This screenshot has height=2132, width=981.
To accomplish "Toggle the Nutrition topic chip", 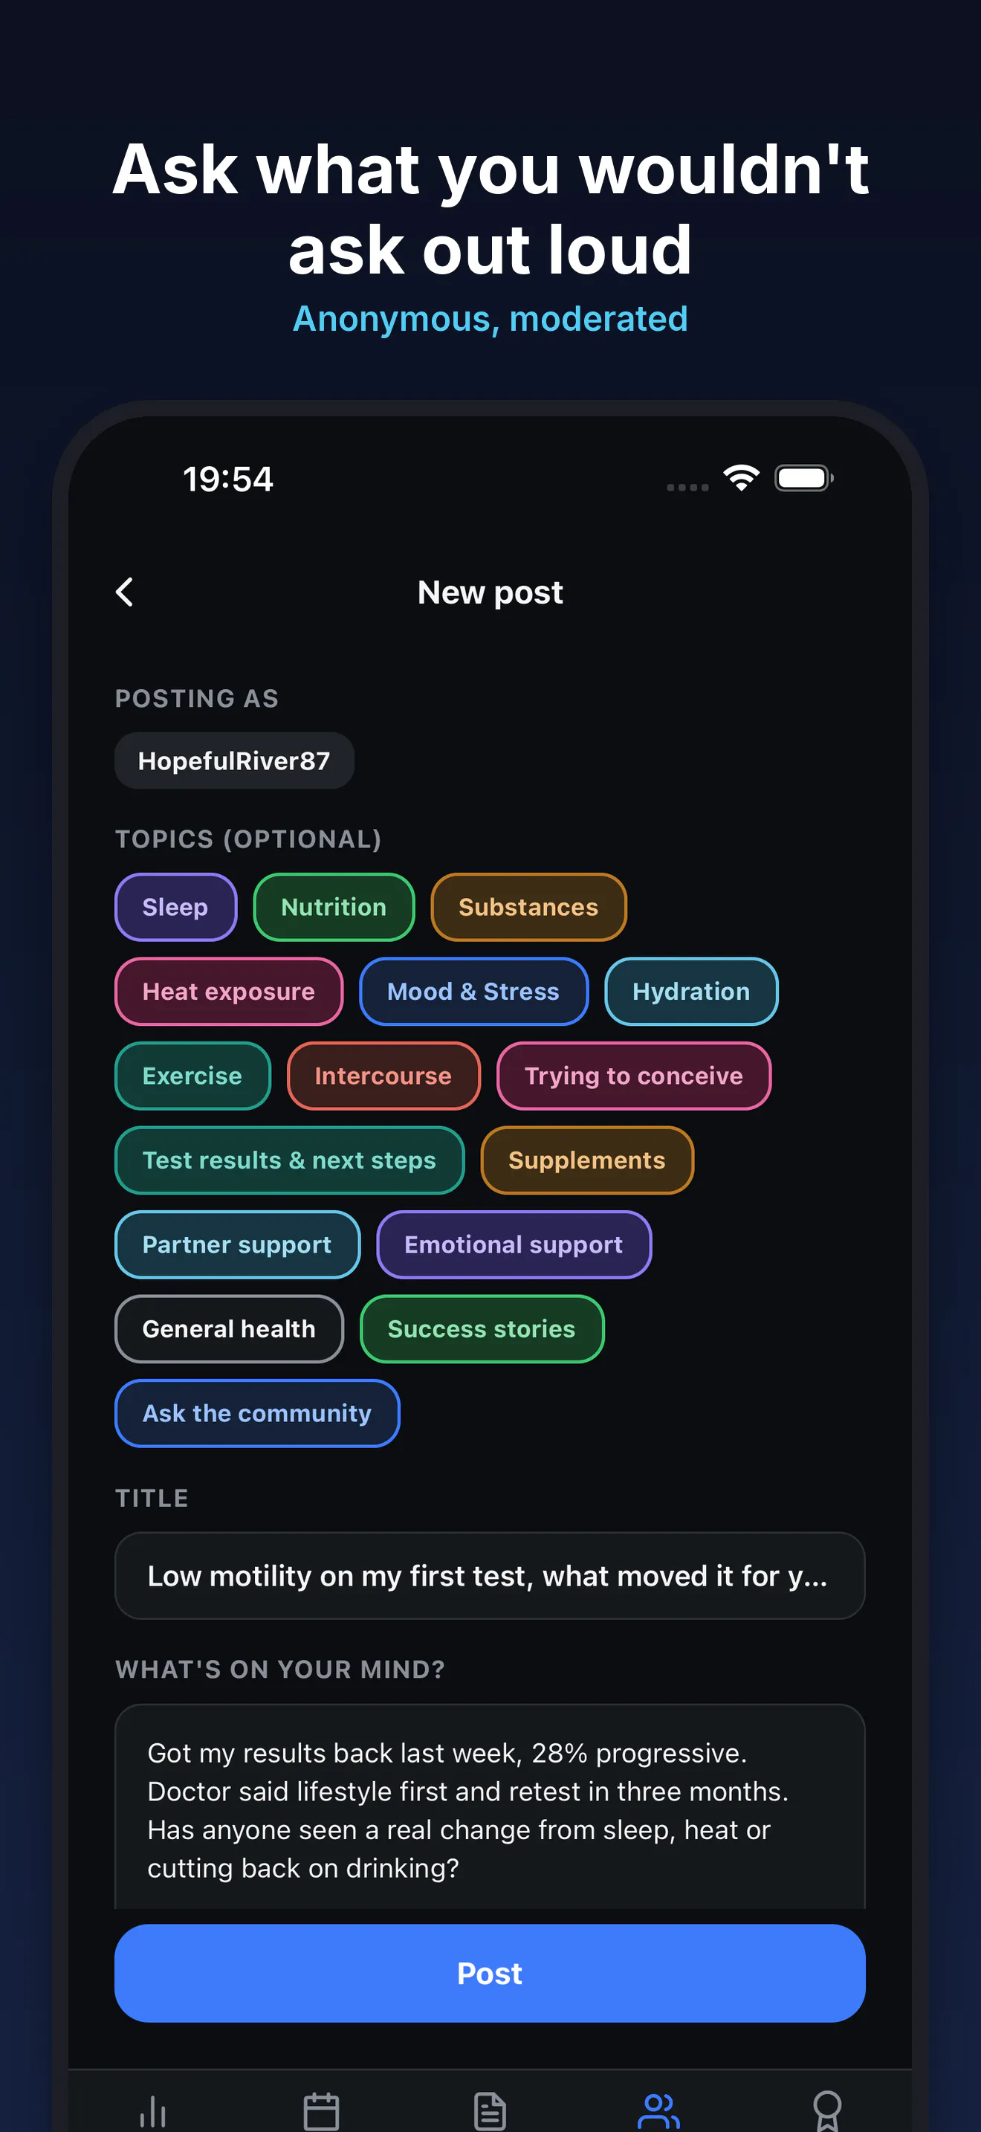I will (x=334, y=907).
